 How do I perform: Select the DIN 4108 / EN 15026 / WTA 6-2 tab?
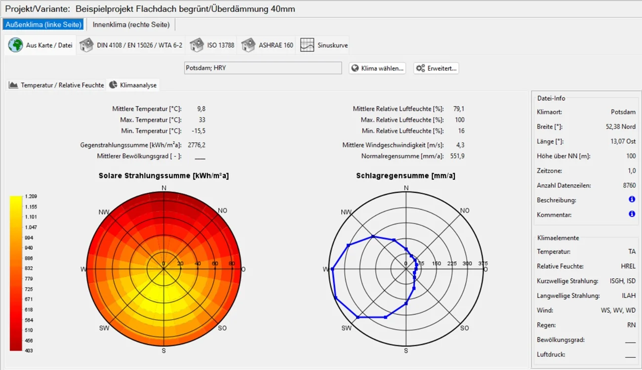(139, 45)
